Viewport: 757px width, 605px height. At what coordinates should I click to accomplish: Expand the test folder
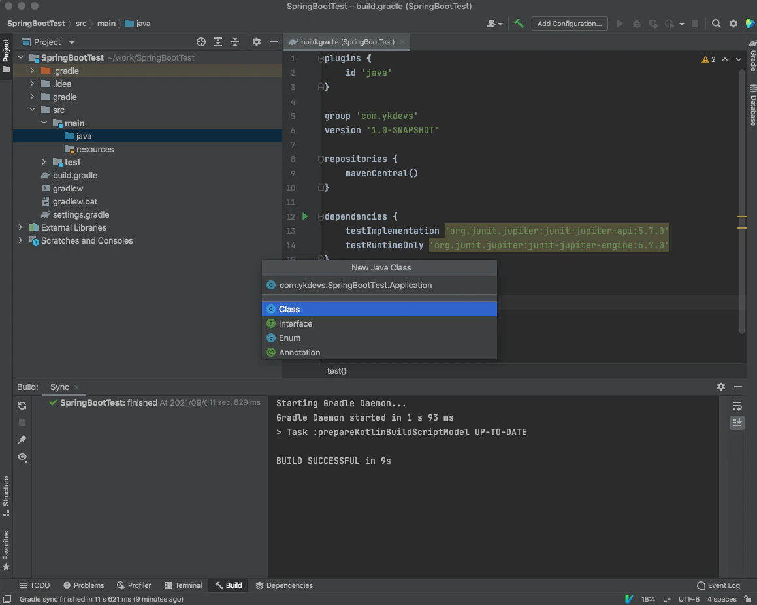point(44,162)
